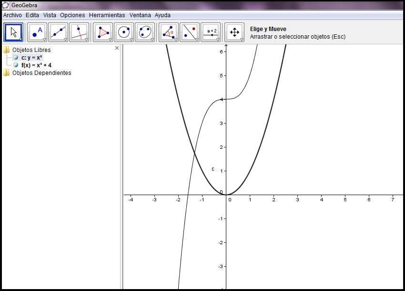Select the circle tool
Image resolution: width=405 pixels, height=291 pixels.
pos(125,31)
